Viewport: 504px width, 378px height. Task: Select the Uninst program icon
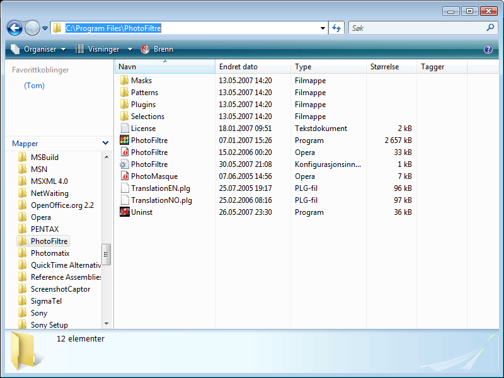click(x=124, y=212)
